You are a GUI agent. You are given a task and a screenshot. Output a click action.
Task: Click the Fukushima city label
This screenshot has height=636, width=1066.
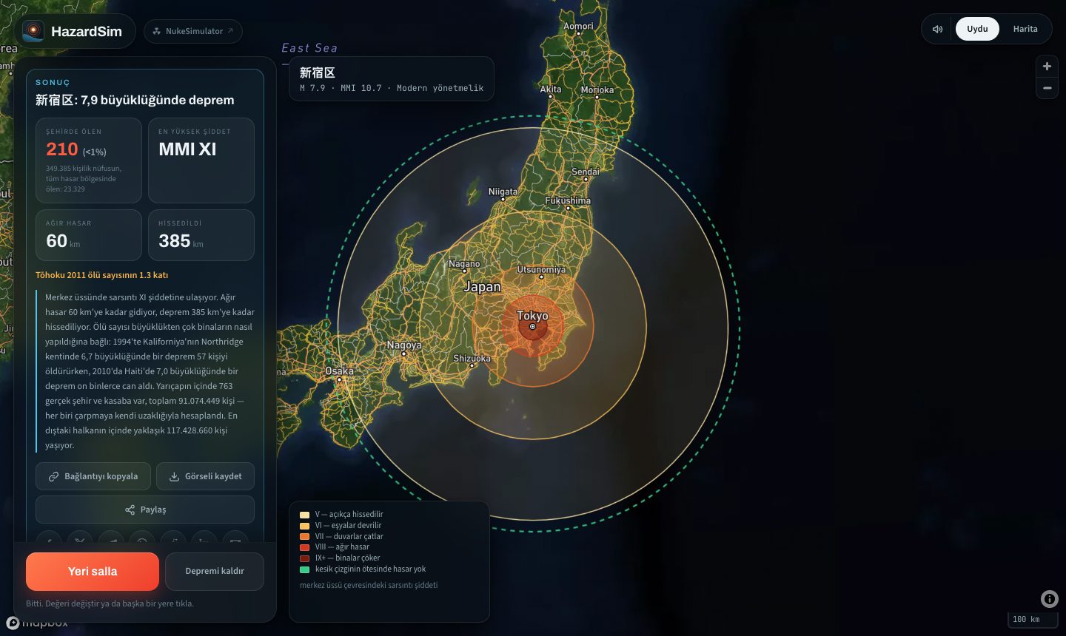tap(568, 200)
